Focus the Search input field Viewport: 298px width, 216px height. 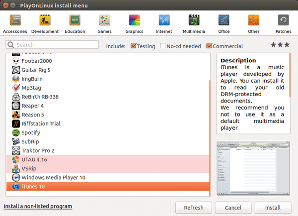[x=52, y=45]
